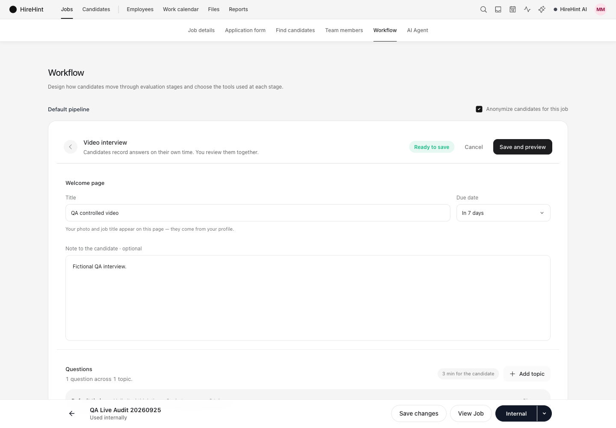
Task: Open the Files menu item
Action: (x=213, y=9)
